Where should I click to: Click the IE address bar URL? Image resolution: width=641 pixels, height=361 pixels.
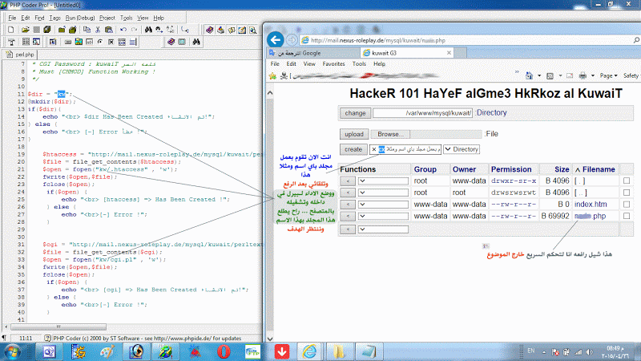[x=377, y=40]
